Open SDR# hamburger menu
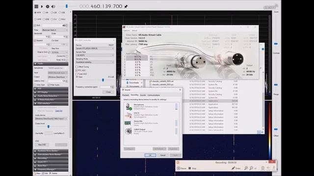The width and height of the screenshot is (314, 176). 36,6
